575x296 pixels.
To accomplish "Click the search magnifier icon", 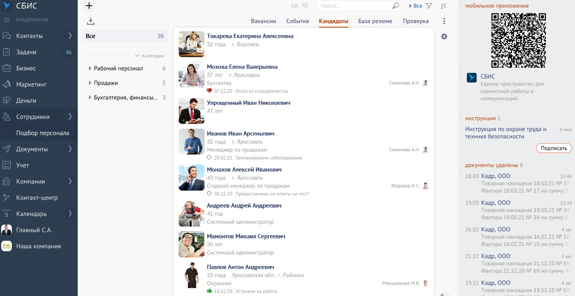I will tap(395, 6).
